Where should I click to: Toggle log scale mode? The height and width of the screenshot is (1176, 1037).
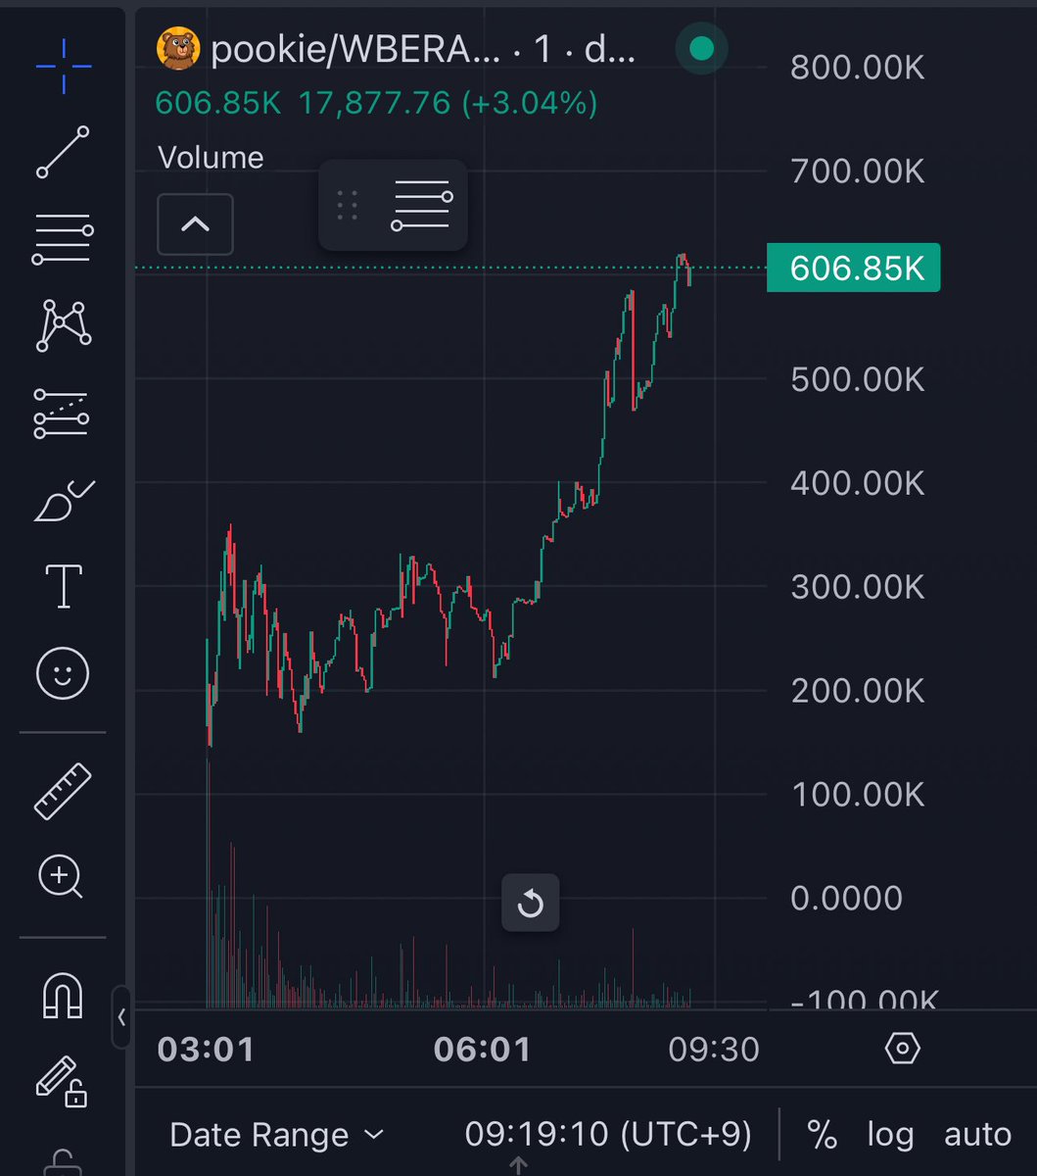pyautogui.click(x=890, y=1135)
